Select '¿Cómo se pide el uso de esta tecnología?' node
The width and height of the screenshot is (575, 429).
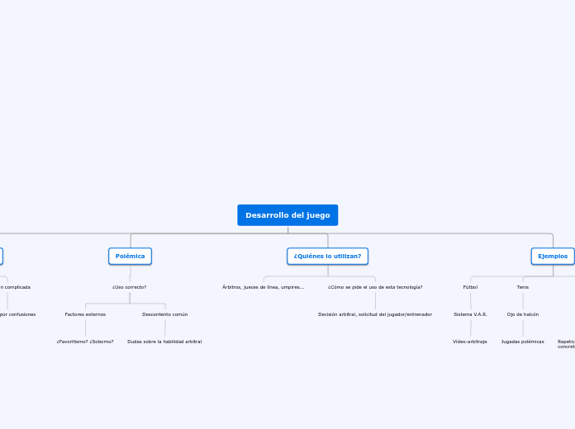click(x=375, y=287)
